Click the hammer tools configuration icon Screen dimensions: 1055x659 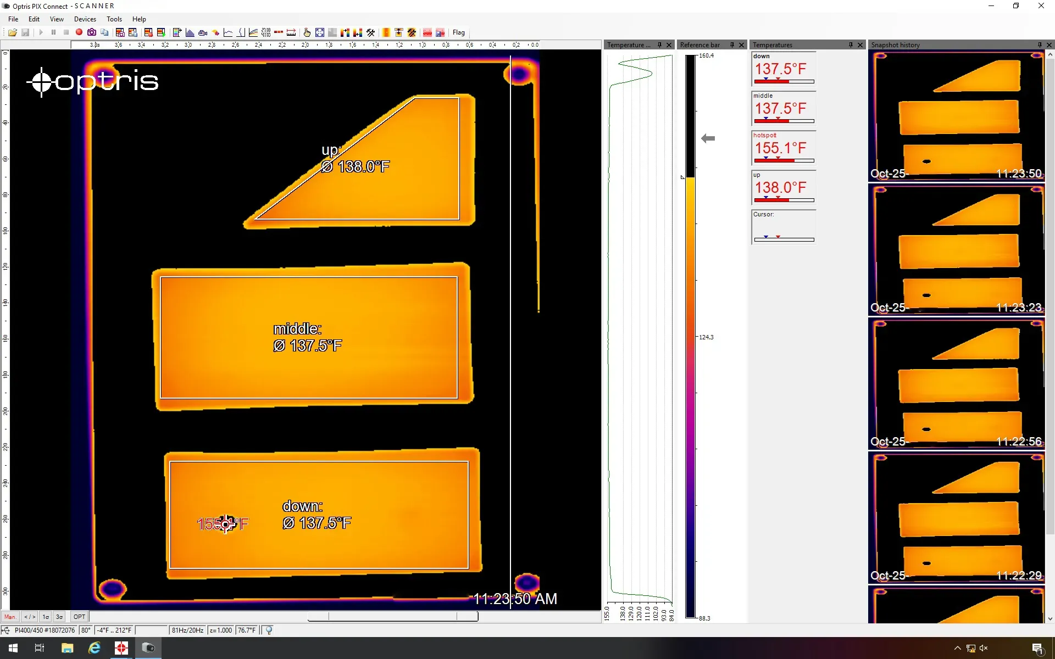tap(371, 32)
